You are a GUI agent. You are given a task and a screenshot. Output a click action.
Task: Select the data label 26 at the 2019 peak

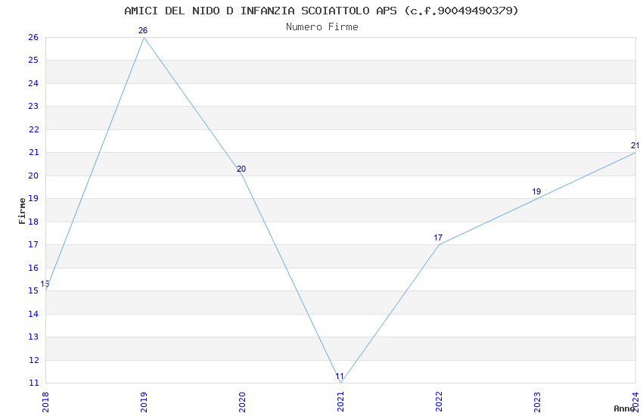coord(143,30)
